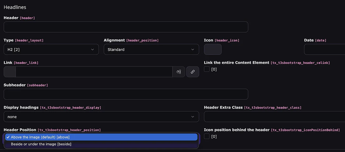Image resolution: width=345 pixels, height=152 pixels.
Task: Focus the Header Extra Class field
Action: [x=274, y=117]
